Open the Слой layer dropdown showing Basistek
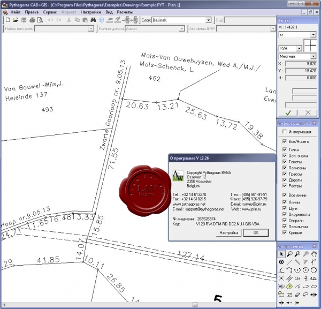 (x=209, y=20)
